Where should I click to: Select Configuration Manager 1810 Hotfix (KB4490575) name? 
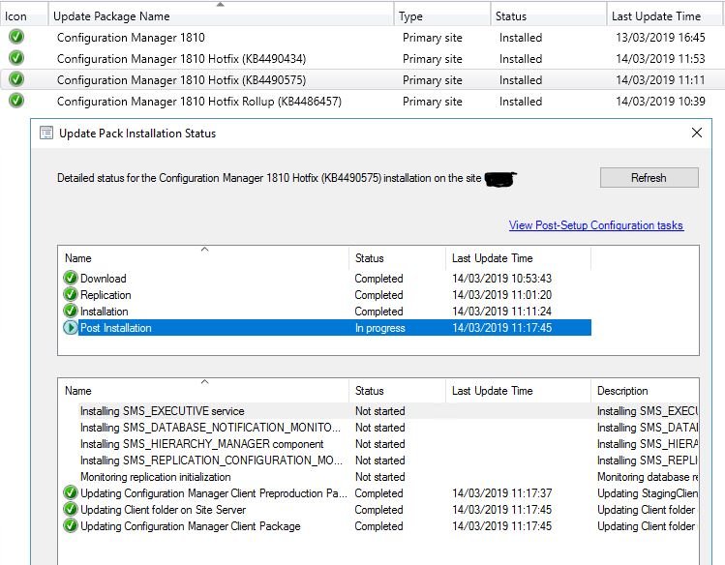tap(182, 80)
